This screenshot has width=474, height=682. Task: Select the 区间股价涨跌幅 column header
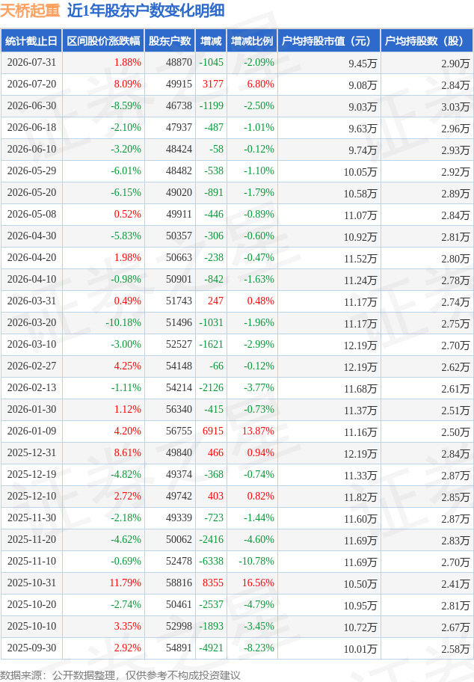pyautogui.click(x=103, y=41)
